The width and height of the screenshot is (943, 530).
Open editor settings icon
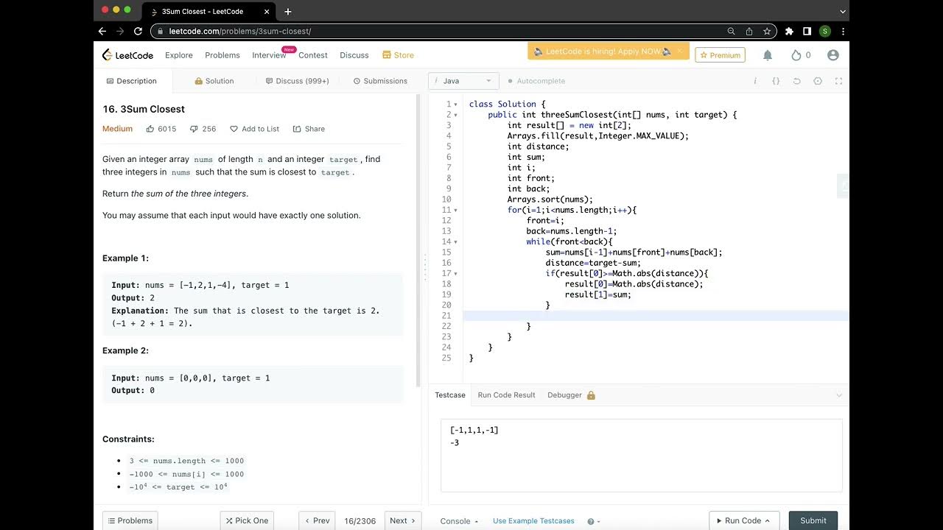(818, 81)
